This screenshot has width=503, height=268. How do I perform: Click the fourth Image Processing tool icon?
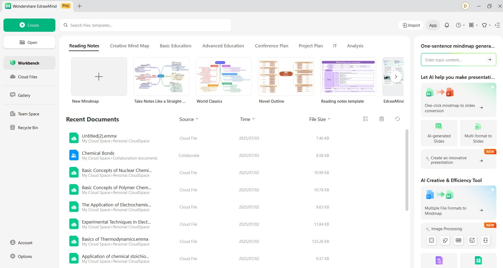[472, 240]
